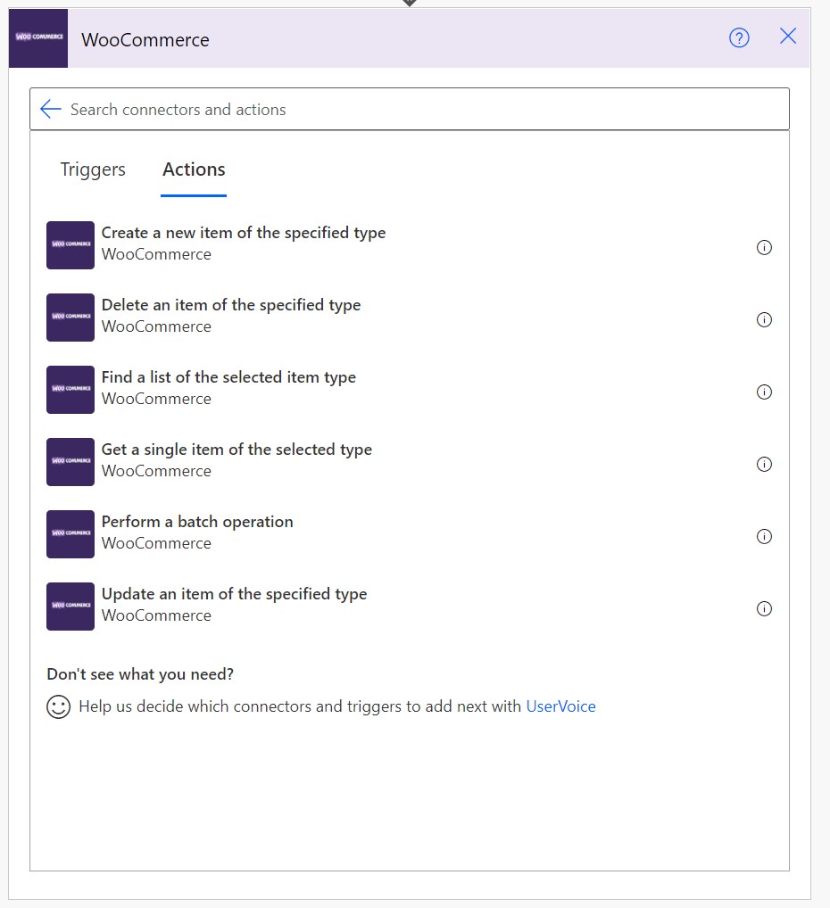The height and width of the screenshot is (908, 830).
Task: Click the info icon for Delete an item
Action: [764, 320]
